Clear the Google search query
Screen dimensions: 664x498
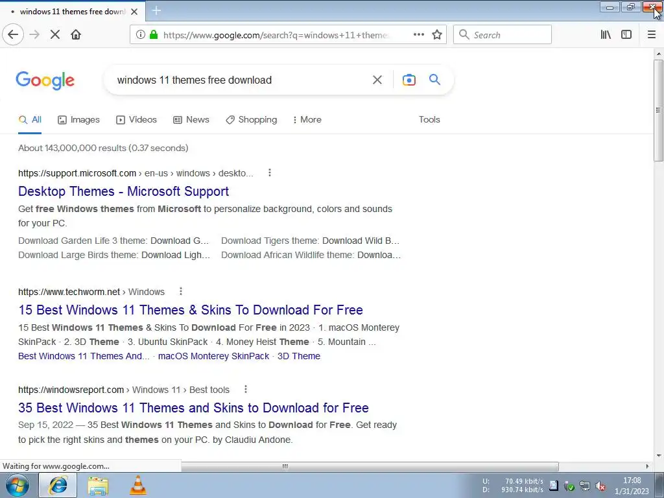[377, 80]
